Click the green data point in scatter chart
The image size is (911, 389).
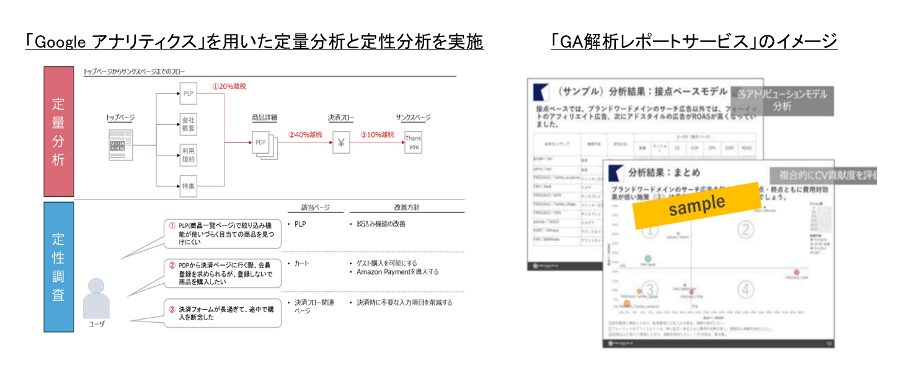click(648, 258)
